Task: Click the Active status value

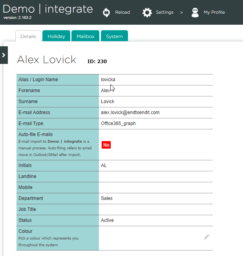Action: (107, 220)
